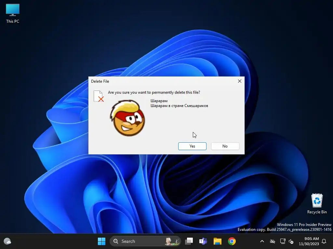Screen dimensions: 333x249
Task: Close the Delete File dialog
Action: pos(240,81)
